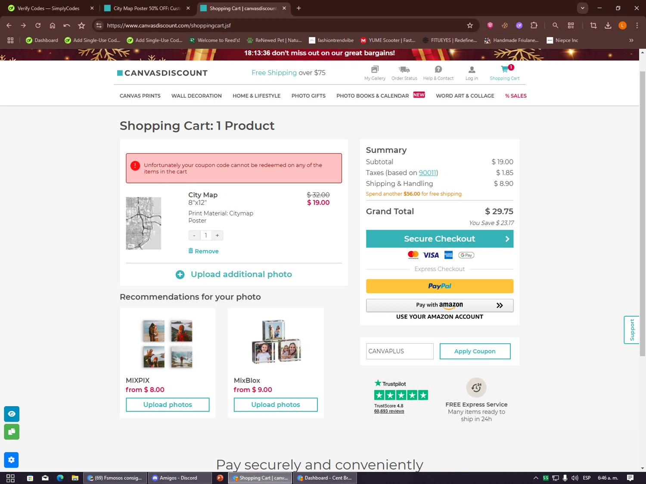This screenshot has height=484, width=646.
Task: Open the WORD ART & COLLAGE menu
Action: (x=465, y=96)
